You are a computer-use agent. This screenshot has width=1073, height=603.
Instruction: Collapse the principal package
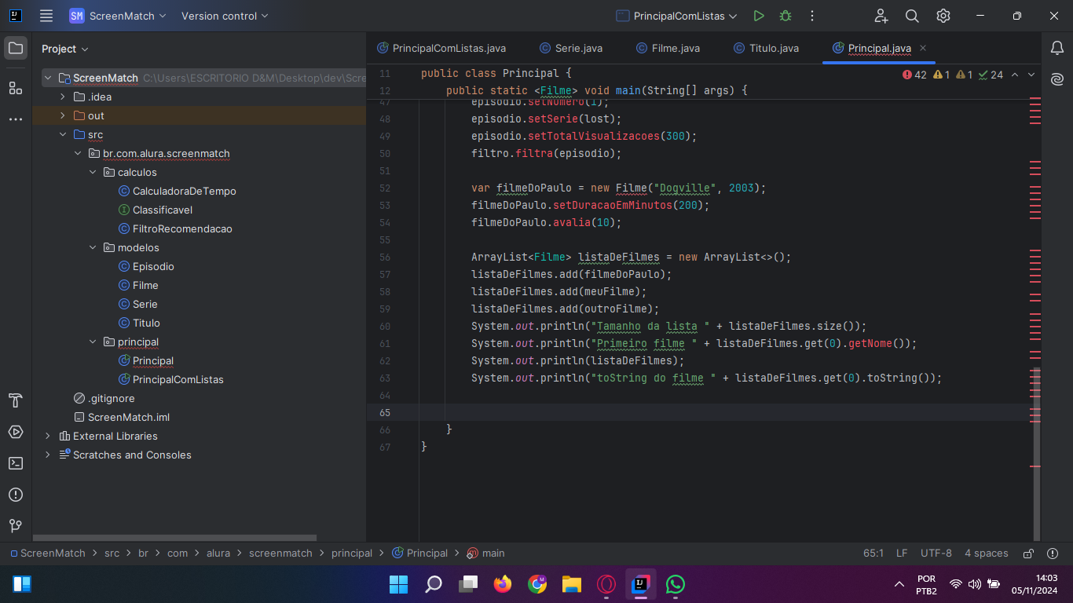click(x=93, y=342)
